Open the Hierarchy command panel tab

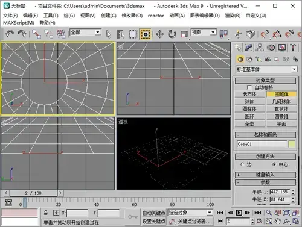[x=260, y=48]
